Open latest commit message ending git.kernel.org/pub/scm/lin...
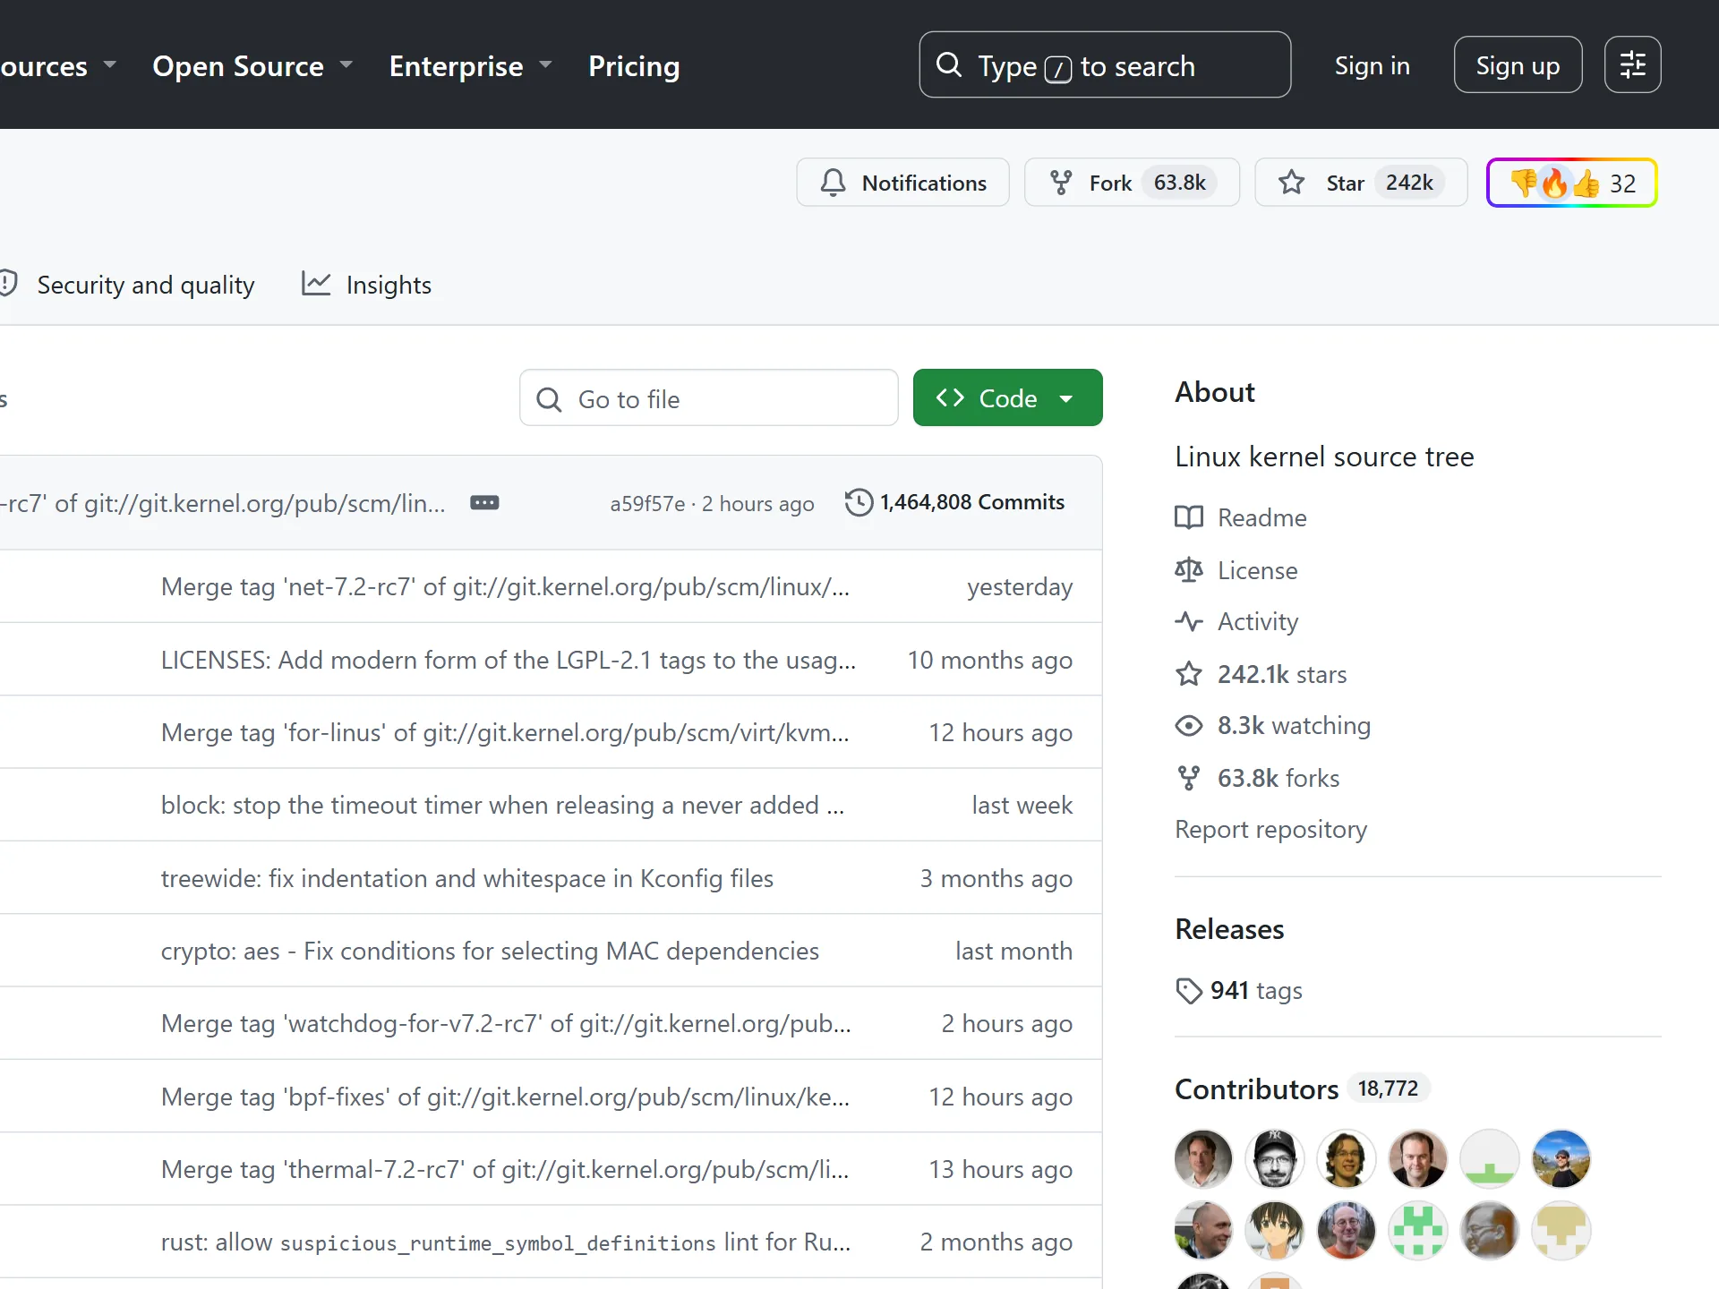1719x1289 pixels. 223,503
